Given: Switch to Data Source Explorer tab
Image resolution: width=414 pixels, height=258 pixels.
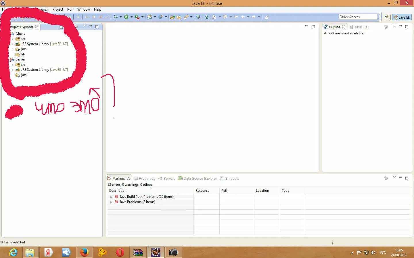Looking at the screenshot, I should 198,178.
